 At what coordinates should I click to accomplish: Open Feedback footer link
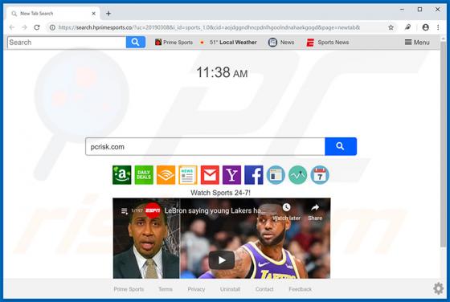pos(301,289)
